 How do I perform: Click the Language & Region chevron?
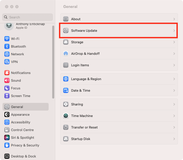174,79
